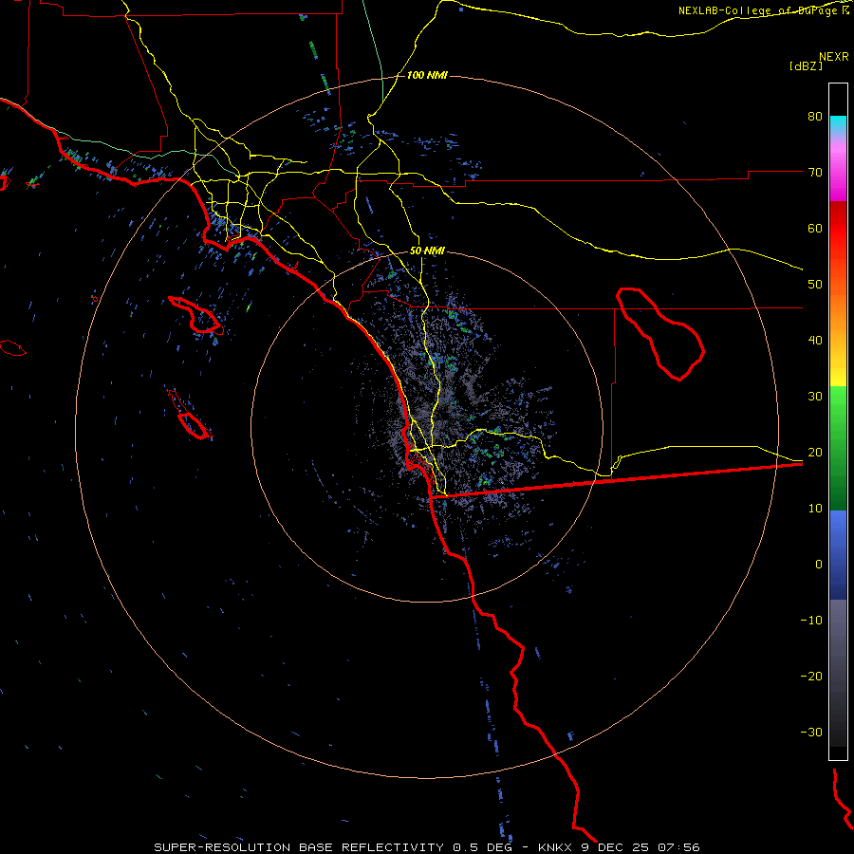Click the 50 NMI range ring label
The width and height of the screenshot is (854, 854).
pyautogui.click(x=427, y=251)
